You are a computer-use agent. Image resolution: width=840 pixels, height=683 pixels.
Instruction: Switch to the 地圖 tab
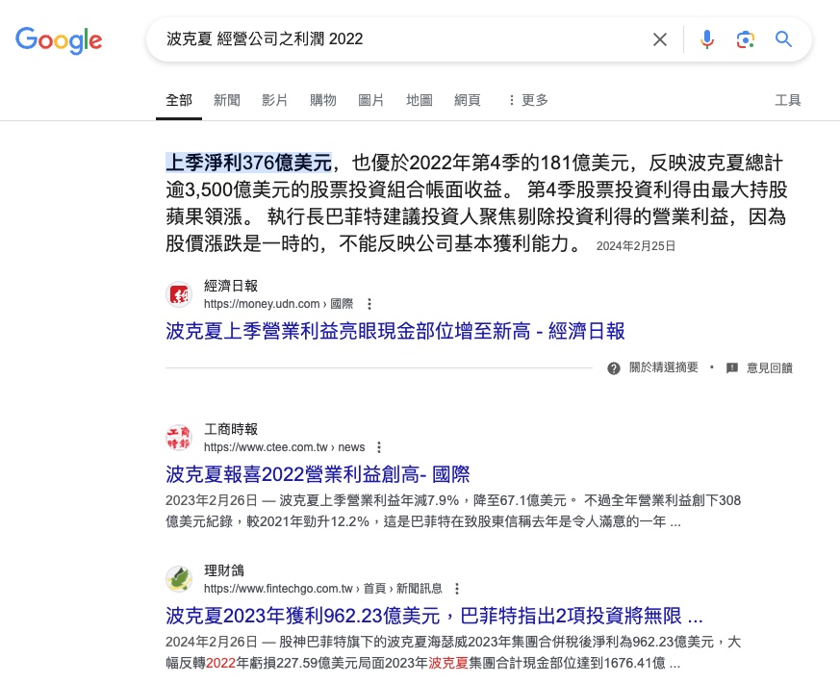[x=419, y=100]
